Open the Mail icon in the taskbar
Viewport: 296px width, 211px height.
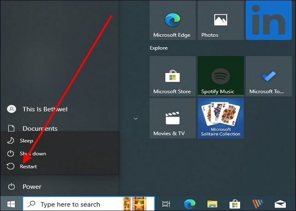(x=280, y=204)
